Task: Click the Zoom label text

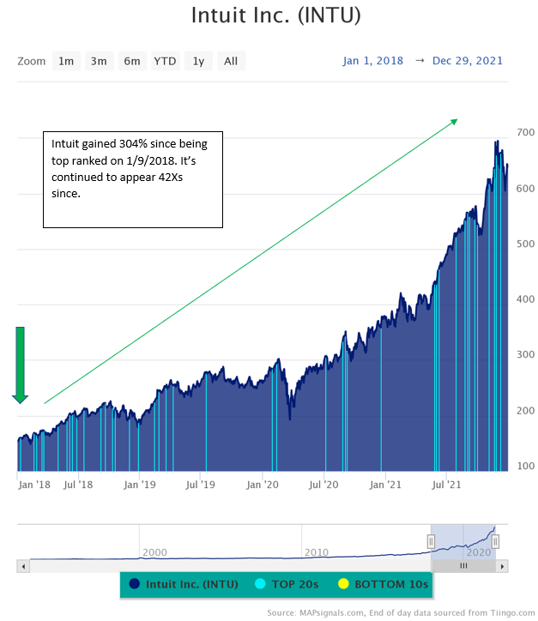Action: pyautogui.click(x=31, y=62)
